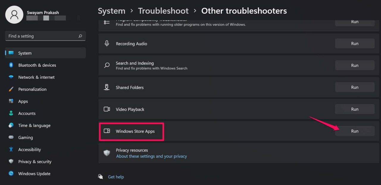Click the Program Compatibility Troubleshooter list icon

107,22
